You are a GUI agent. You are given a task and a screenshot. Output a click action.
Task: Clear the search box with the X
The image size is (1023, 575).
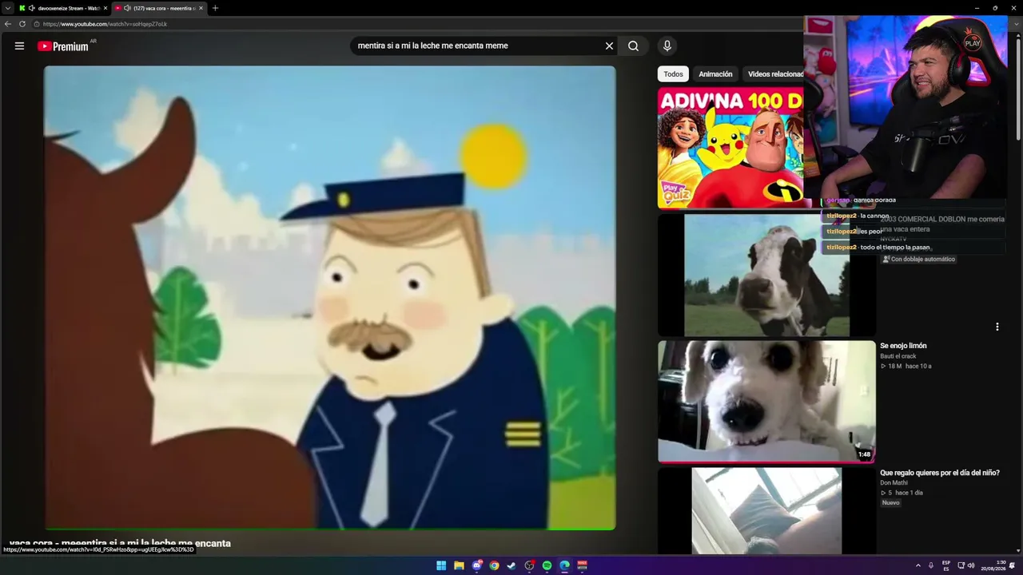(x=609, y=46)
